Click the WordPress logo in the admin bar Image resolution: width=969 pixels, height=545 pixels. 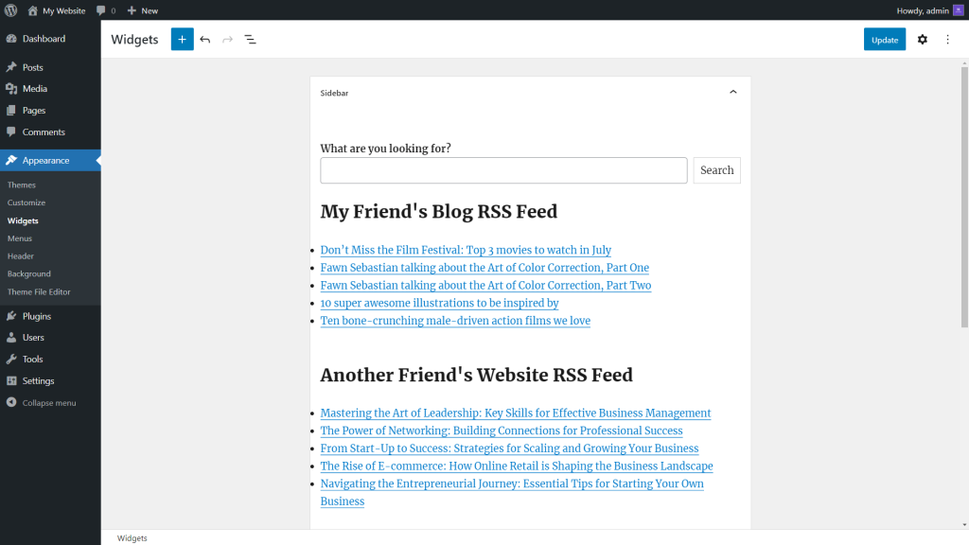[x=10, y=10]
